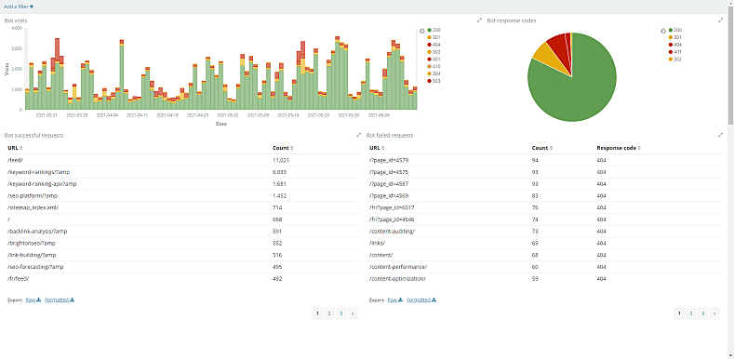Sort successful requests by URL column

pyautogui.click(x=15, y=148)
